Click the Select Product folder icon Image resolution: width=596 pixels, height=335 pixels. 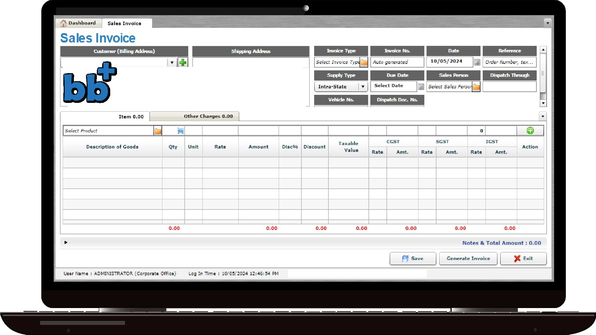pos(158,131)
